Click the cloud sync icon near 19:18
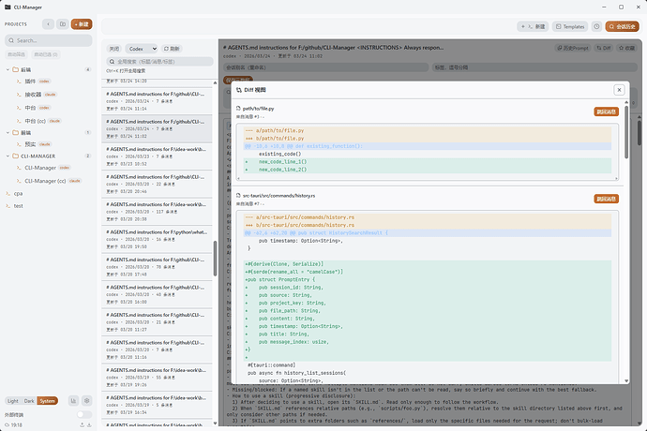The width and height of the screenshot is (647, 431). pyautogui.click(x=7, y=424)
